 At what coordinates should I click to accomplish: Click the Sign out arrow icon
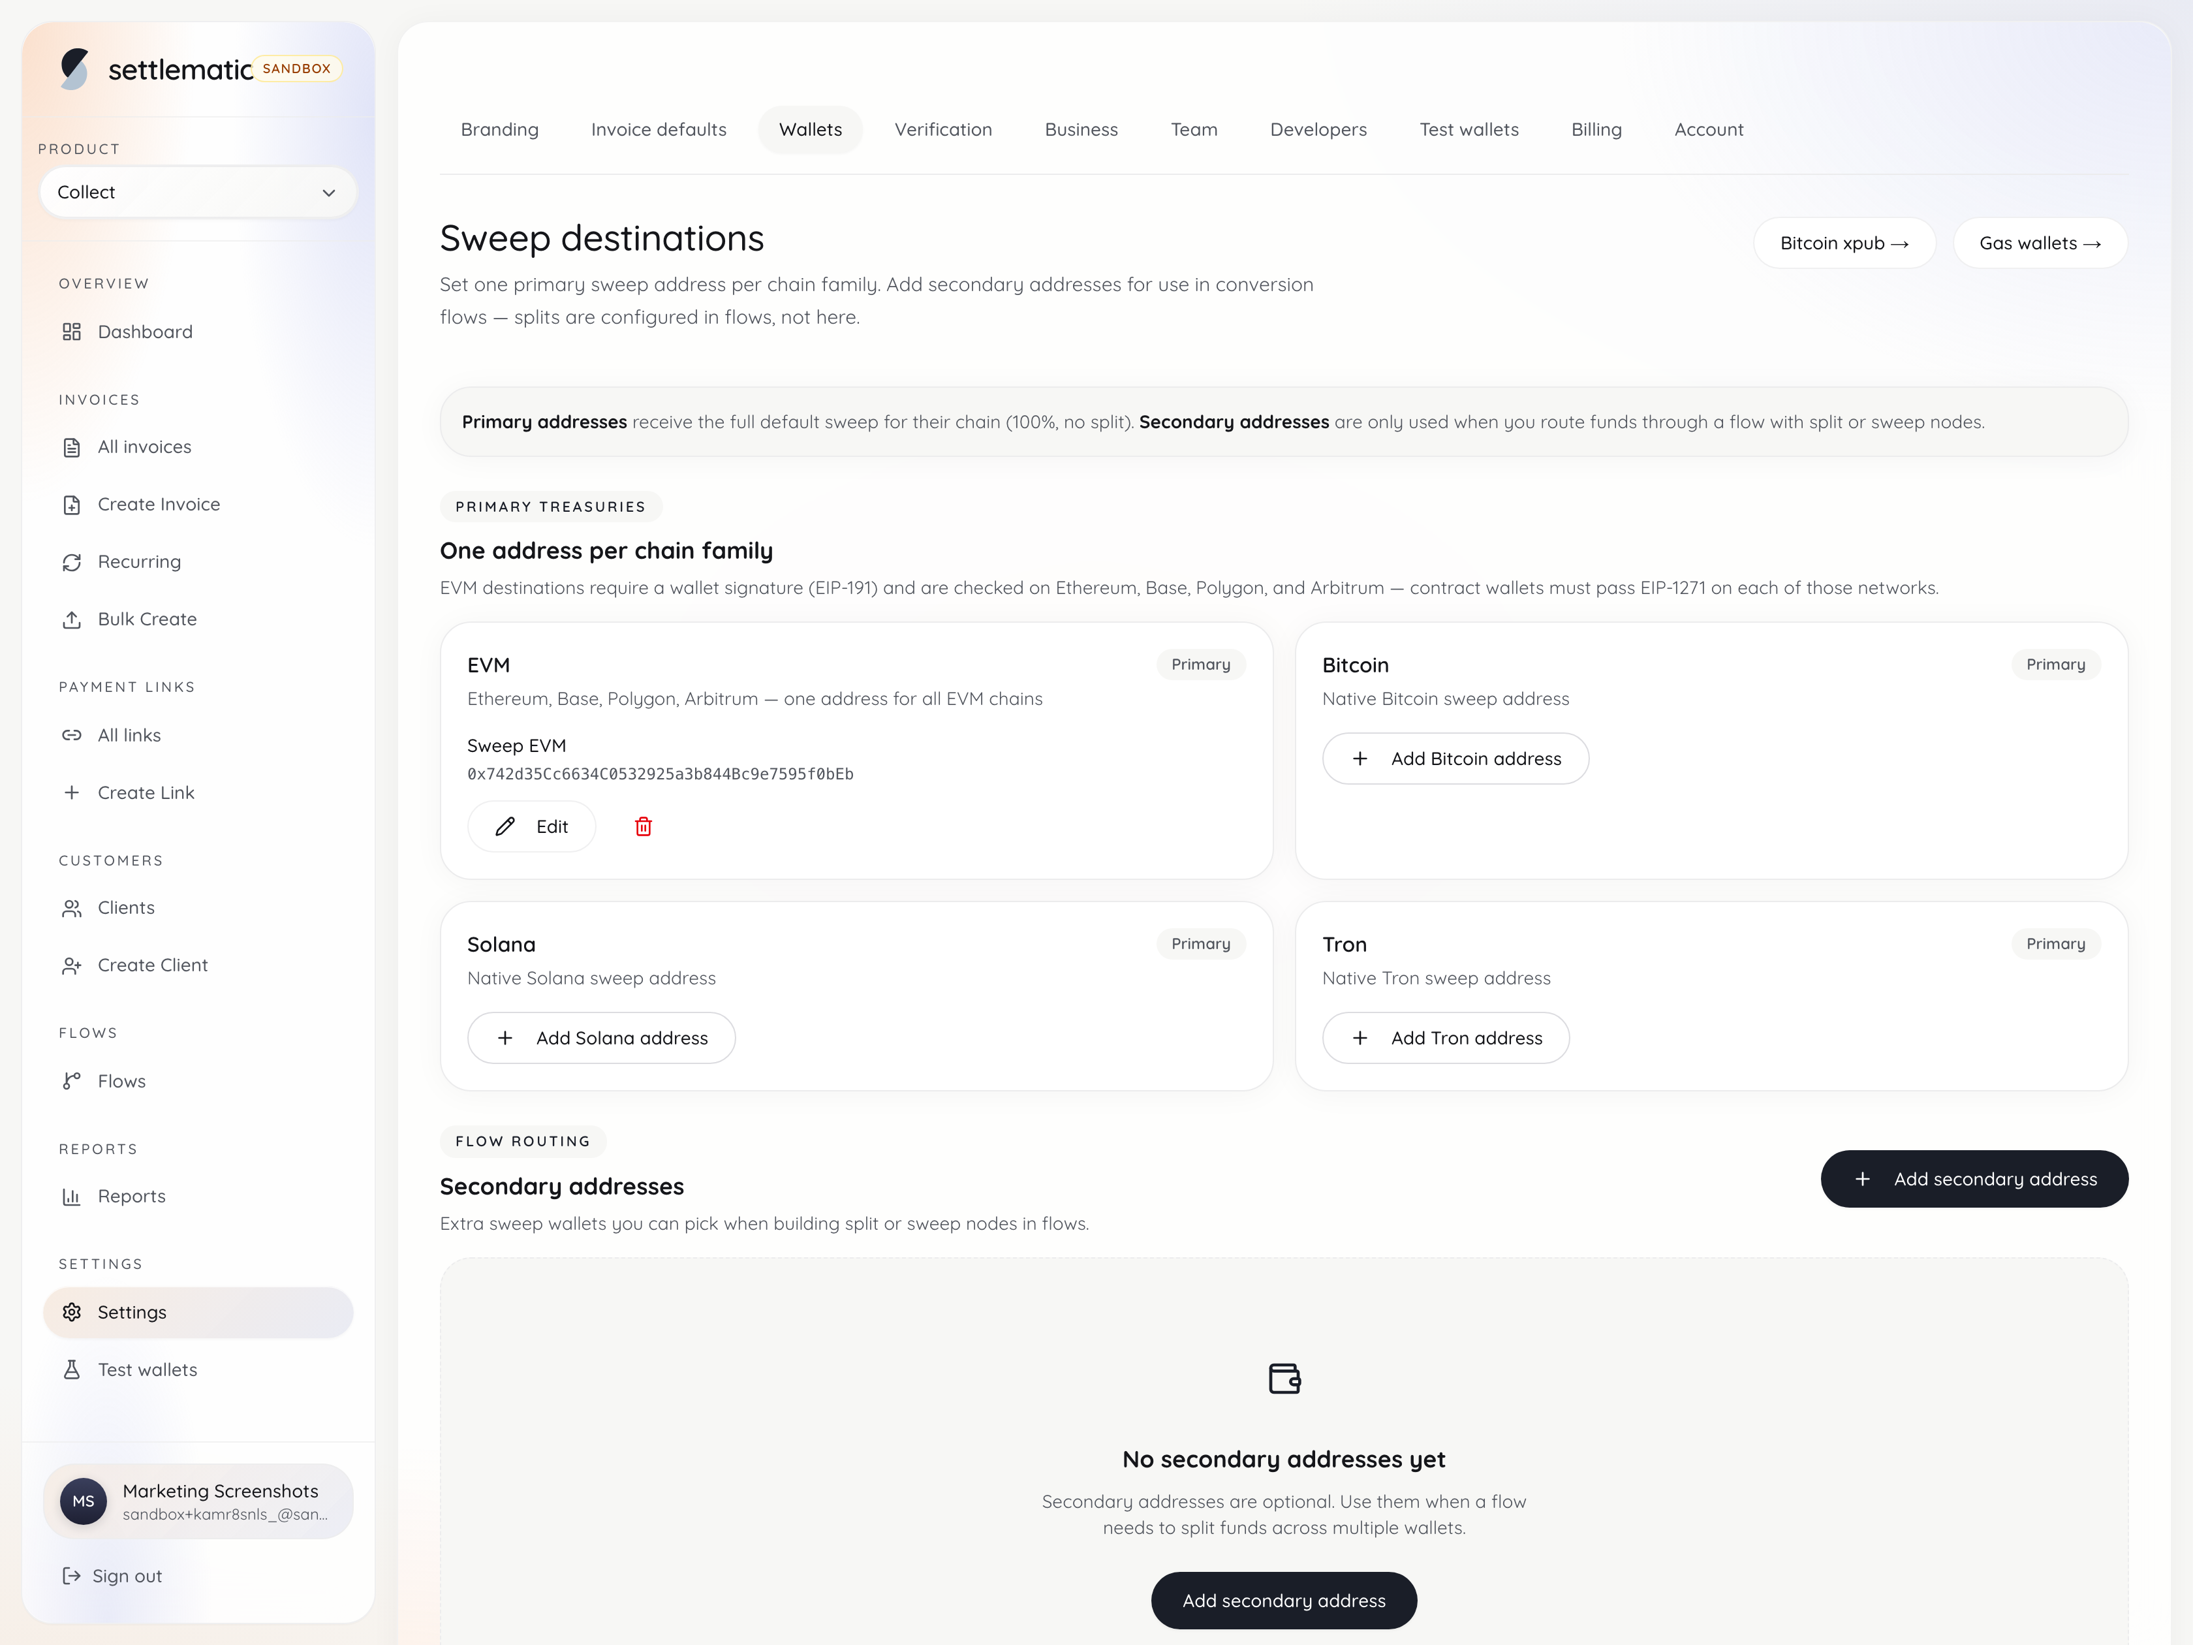pos(71,1576)
